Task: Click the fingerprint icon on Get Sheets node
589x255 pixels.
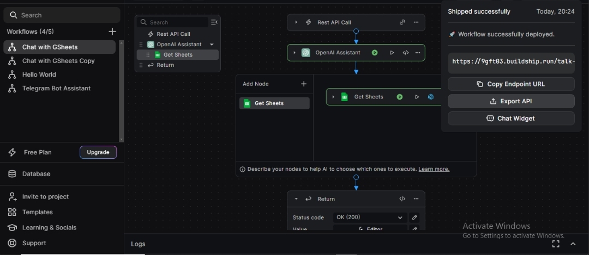Action: pos(431,97)
